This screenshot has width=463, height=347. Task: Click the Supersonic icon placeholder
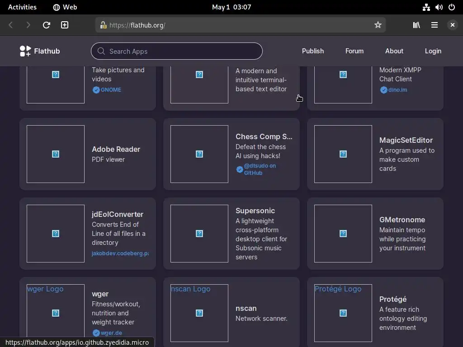pos(199,234)
